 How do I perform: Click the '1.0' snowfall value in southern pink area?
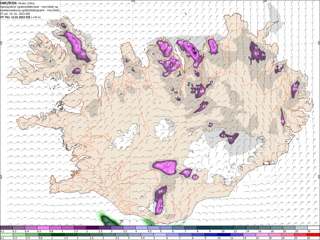[x=167, y=165]
